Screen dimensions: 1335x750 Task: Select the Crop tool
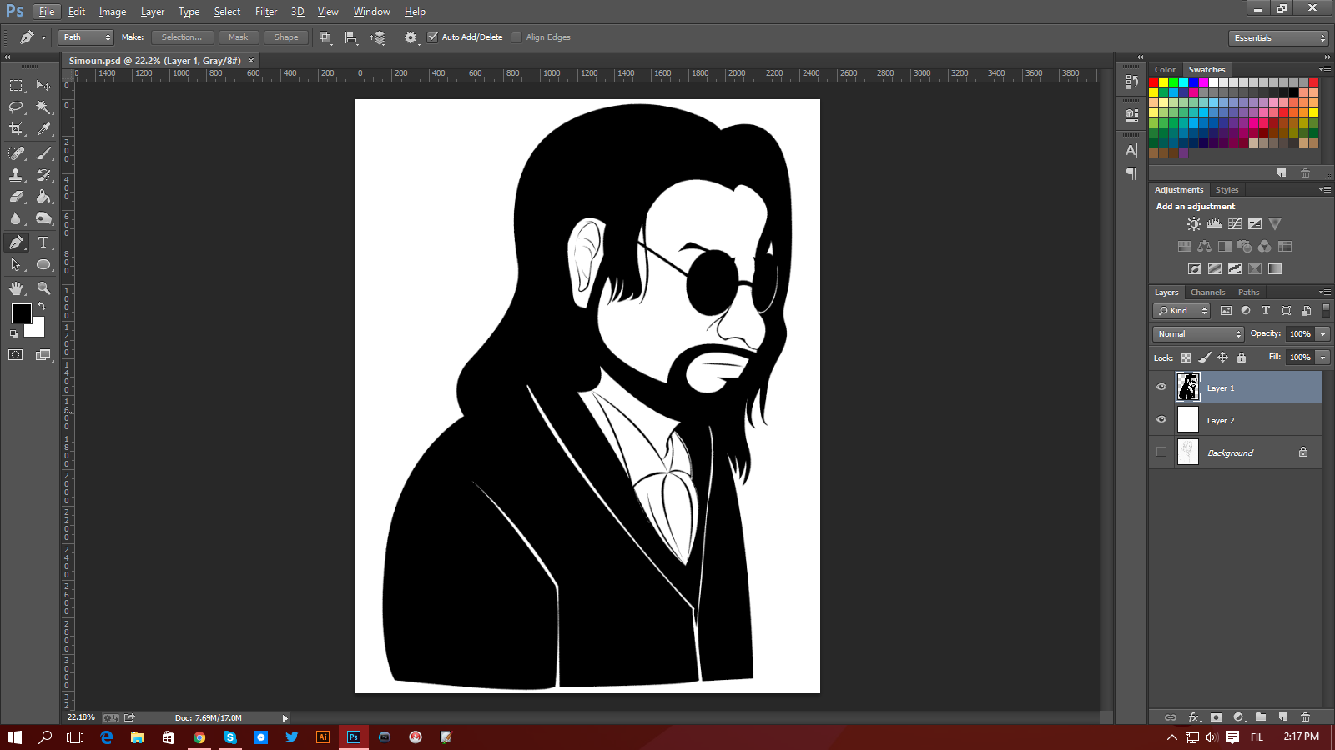(x=16, y=129)
